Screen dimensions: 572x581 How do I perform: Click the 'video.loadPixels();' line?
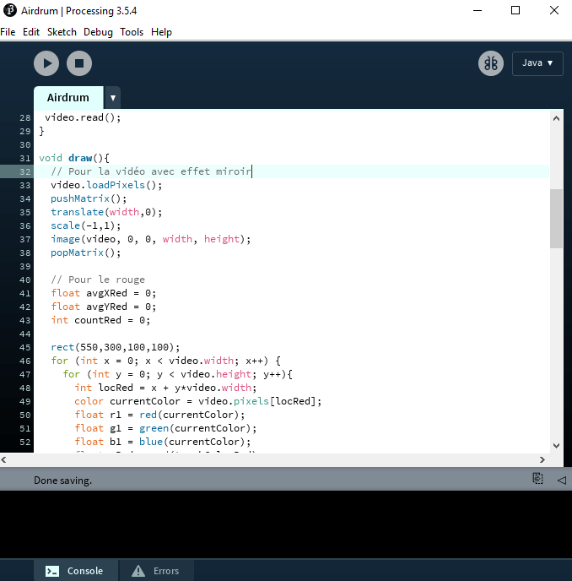pyautogui.click(x=106, y=185)
